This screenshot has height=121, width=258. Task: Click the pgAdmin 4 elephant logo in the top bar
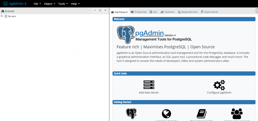coord(5,4)
